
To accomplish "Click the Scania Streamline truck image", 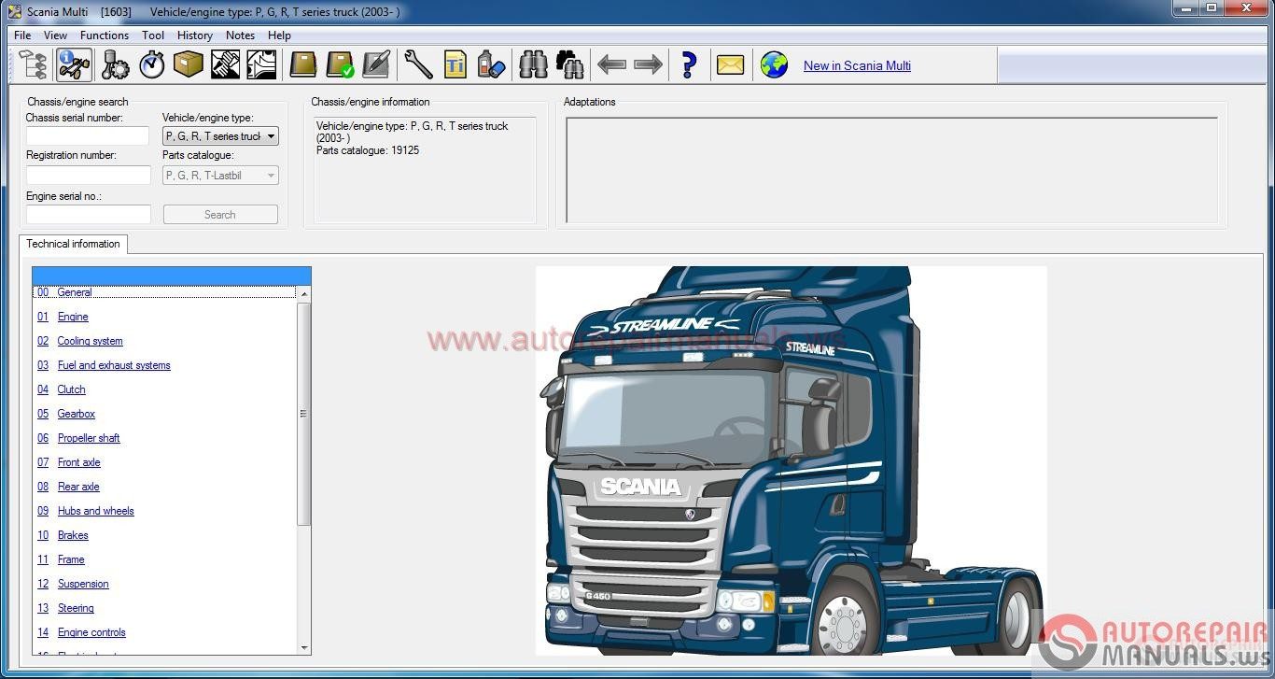I will [x=791, y=460].
